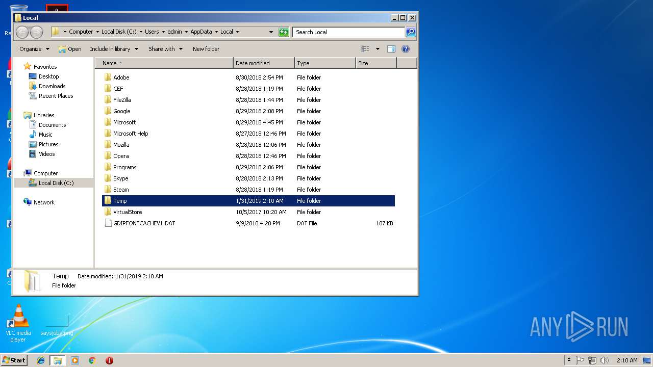Image resolution: width=653 pixels, height=367 pixels.
Task: Click the green Refresh button next to address bar
Action: click(284, 32)
